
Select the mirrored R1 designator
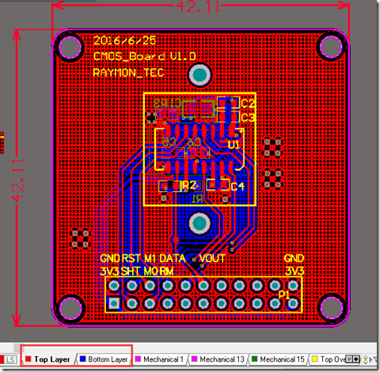click(197, 199)
